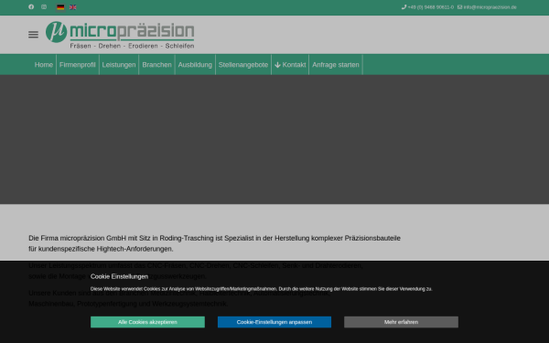549x343 pixels.
Task: Accept all cookies with Alle Cookies akzeptieren
Action: point(147,322)
